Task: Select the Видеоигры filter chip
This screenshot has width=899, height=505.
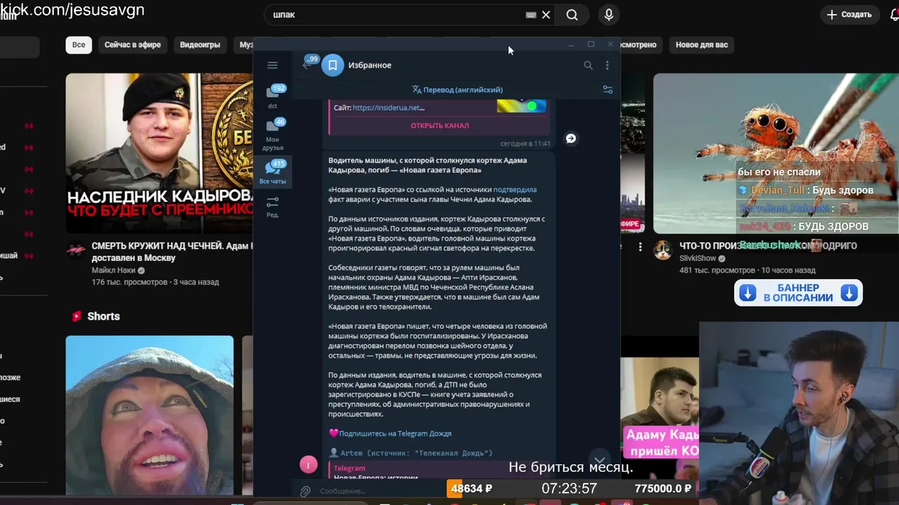Action: [x=200, y=45]
